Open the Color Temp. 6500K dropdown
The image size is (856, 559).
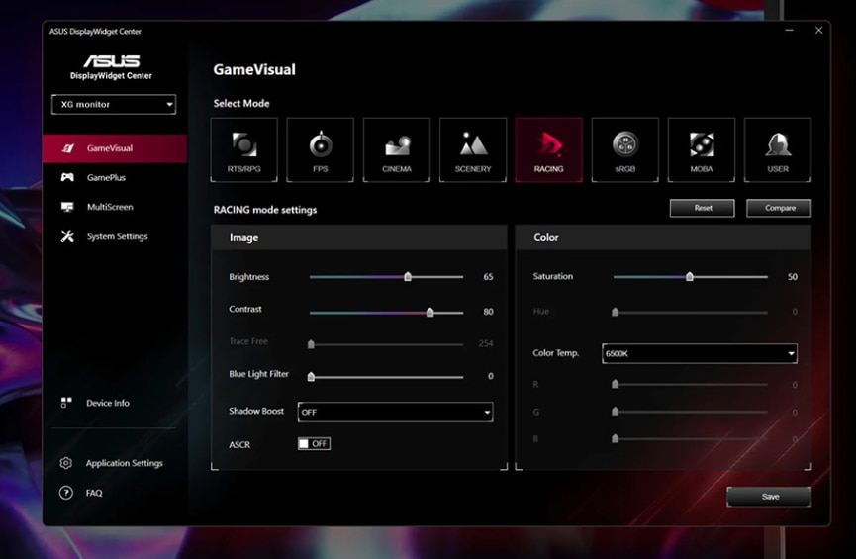coord(700,354)
